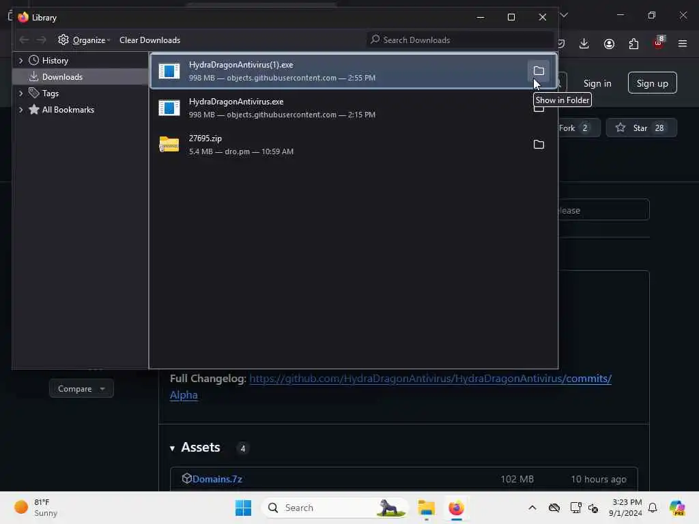699x524 pixels.
Task: Expand the All Bookmarks tree item
Action: tap(21, 110)
